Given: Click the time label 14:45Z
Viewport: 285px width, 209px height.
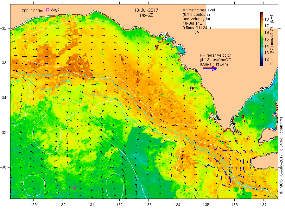Looking at the screenshot, I should pyautogui.click(x=146, y=15).
